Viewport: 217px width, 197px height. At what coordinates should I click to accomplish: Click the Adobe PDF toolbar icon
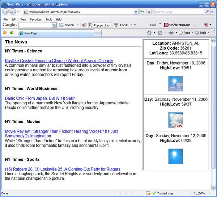pos(206,25)
